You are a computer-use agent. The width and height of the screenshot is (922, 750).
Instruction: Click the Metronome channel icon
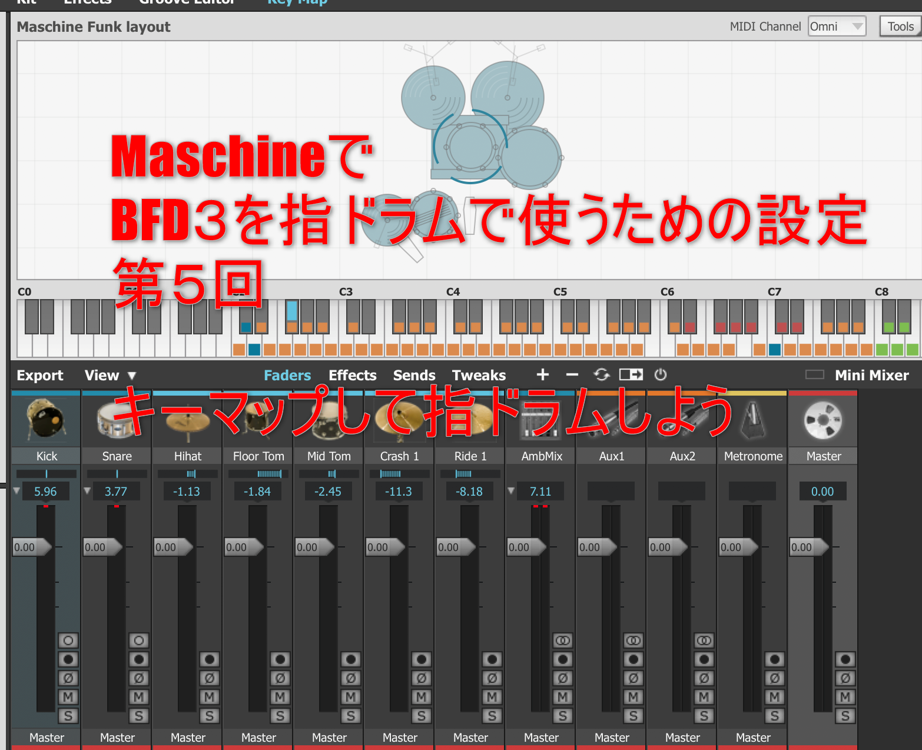click(752, 420)
